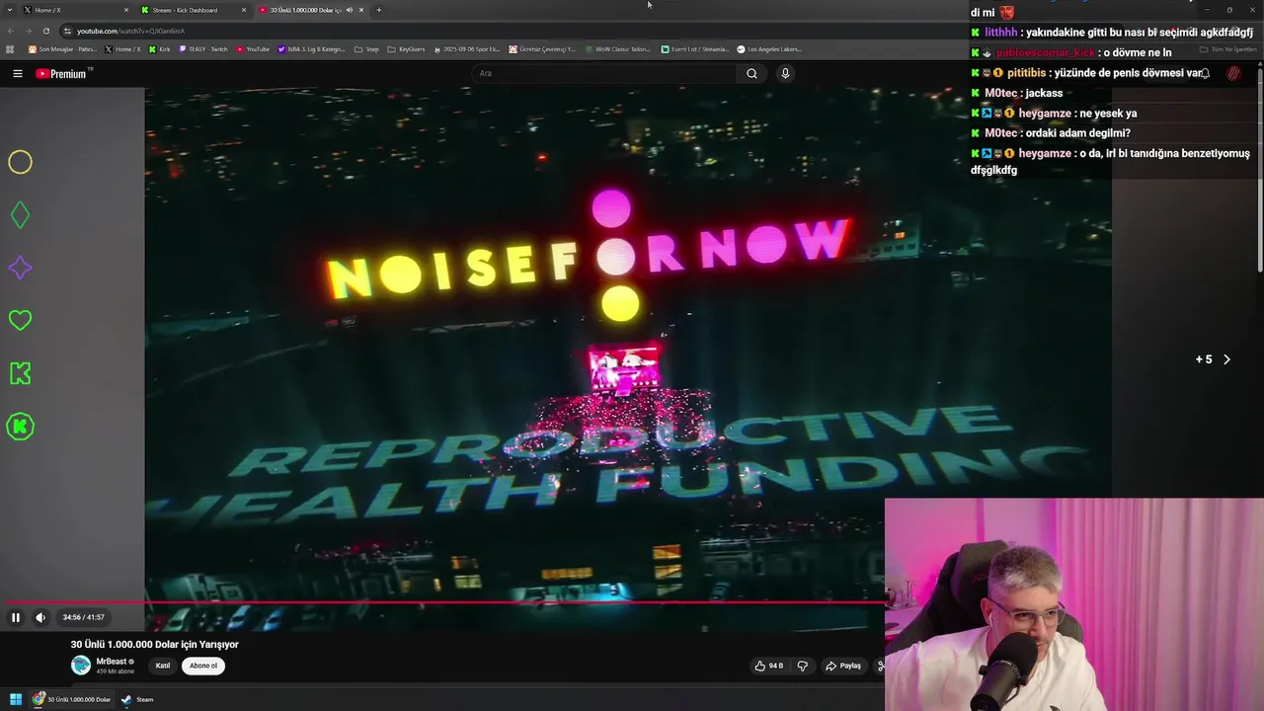Open the YouTube bookmark
Image resolution: width=1264 pixels, height=711 pixels.
coord(253,49)
